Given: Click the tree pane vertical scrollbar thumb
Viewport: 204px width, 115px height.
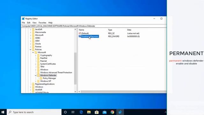Looking at the screenshot, I should click(x=75, y=68).
